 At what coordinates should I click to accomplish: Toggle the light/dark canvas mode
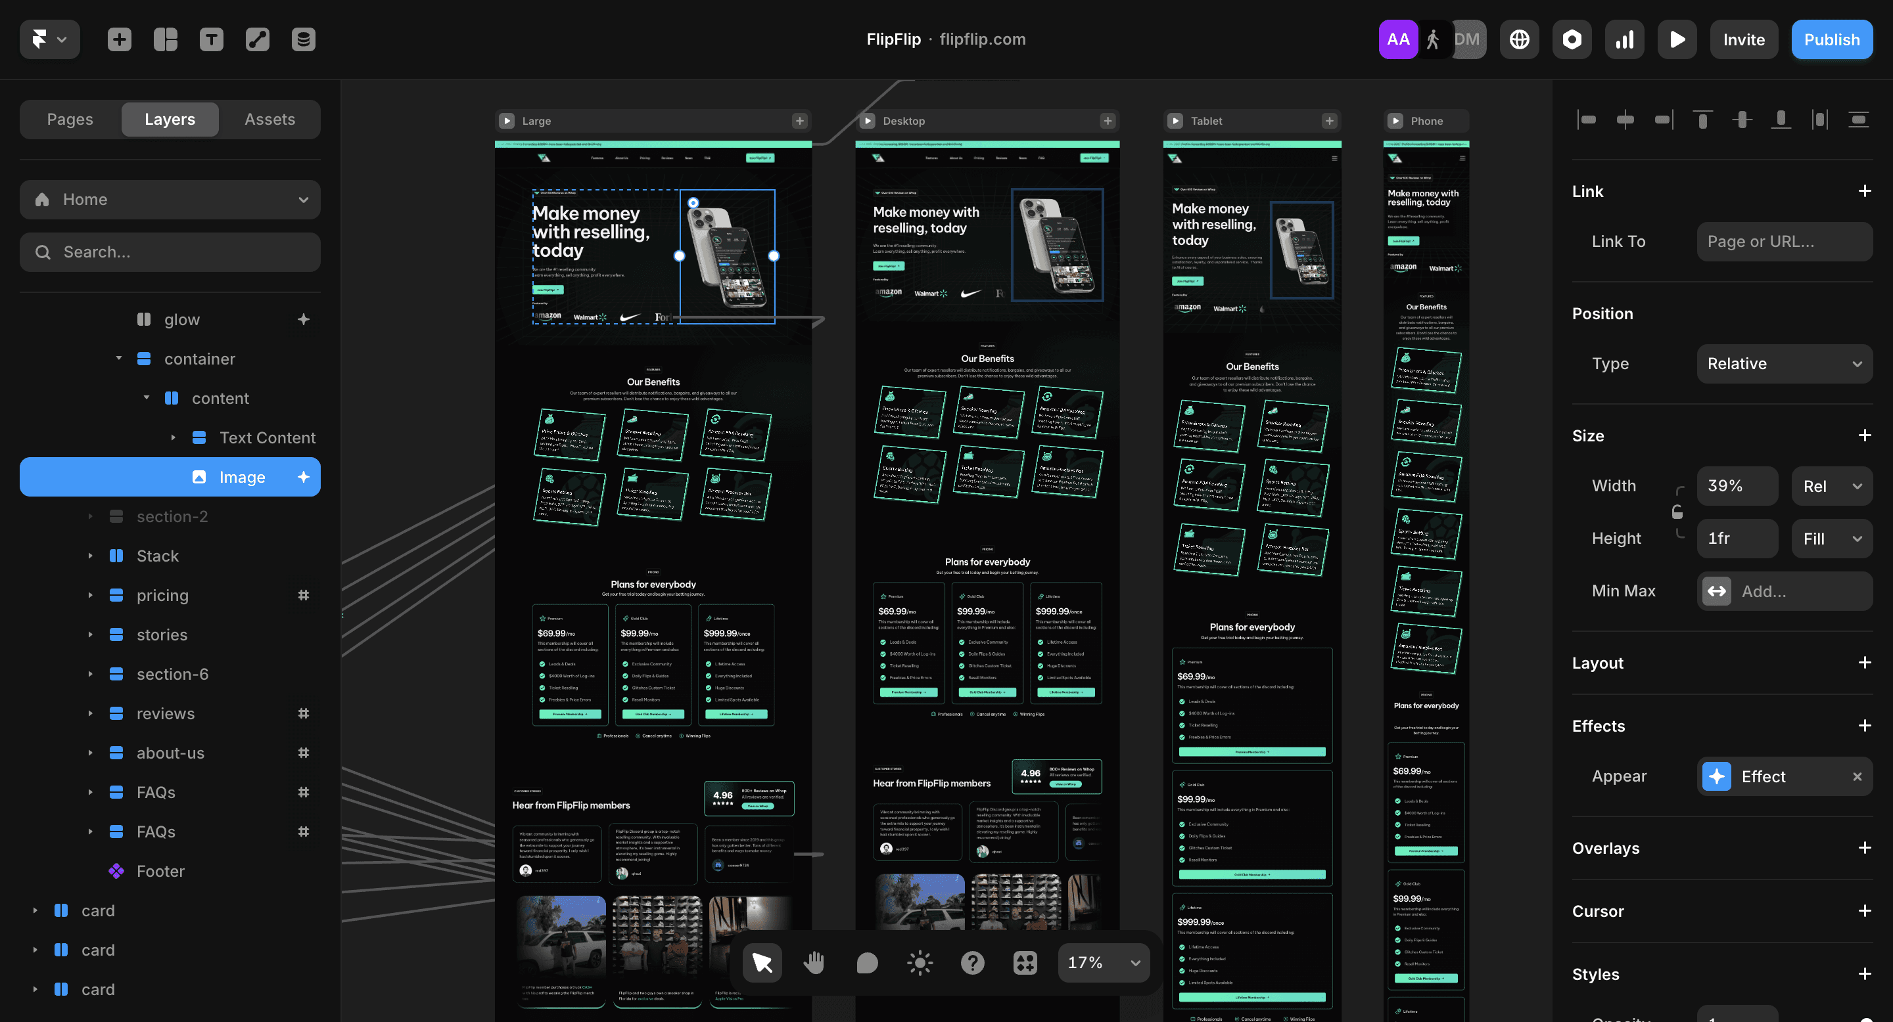click(920, 962)
